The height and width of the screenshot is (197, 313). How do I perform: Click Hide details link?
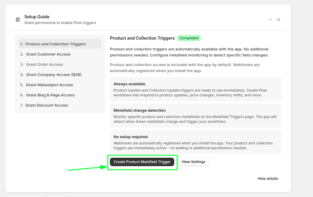(x=268, y=179)
